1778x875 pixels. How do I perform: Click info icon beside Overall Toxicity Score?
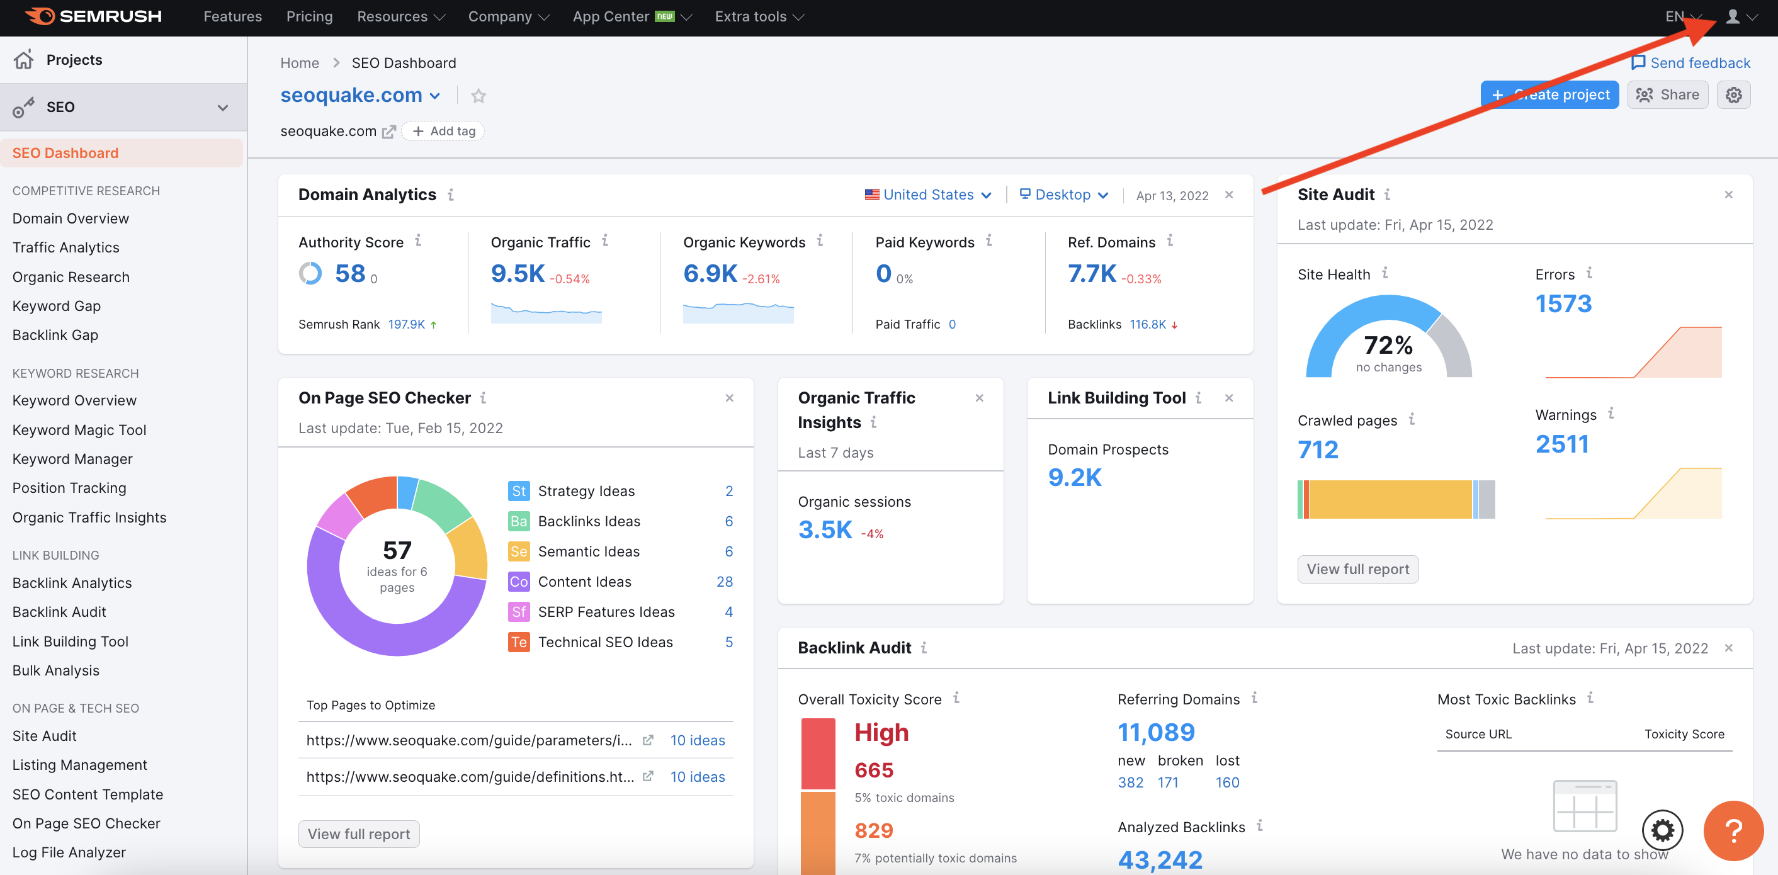point(956,698)
